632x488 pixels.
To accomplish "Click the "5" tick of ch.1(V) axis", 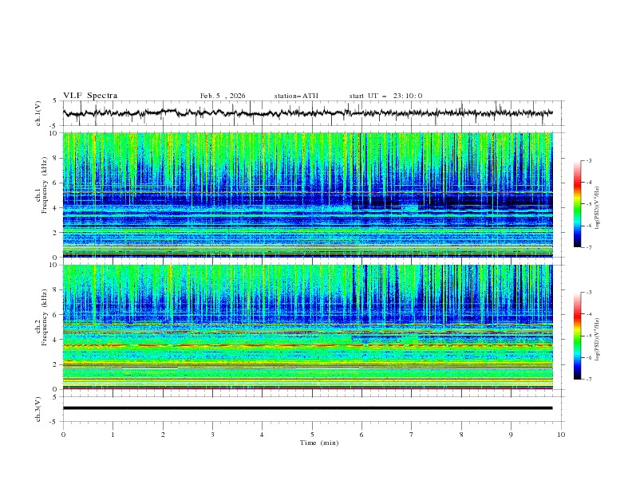I will [55, 101].
